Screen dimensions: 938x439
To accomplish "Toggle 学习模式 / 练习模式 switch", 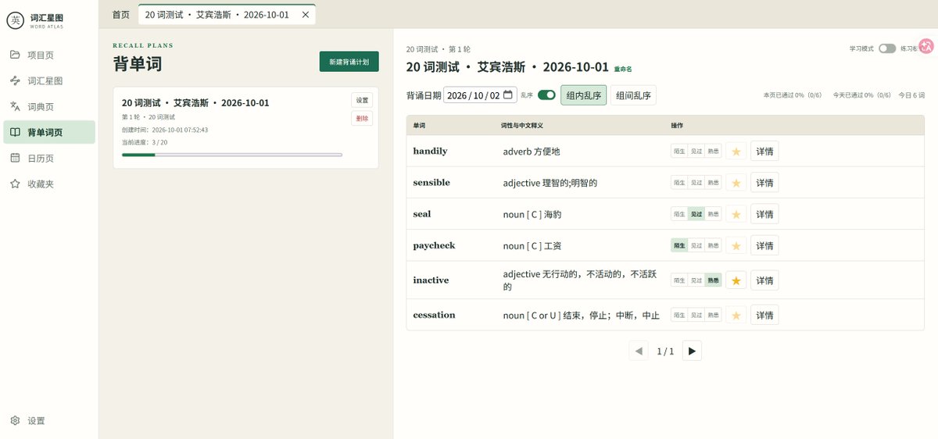I will [x=887, y=48].
